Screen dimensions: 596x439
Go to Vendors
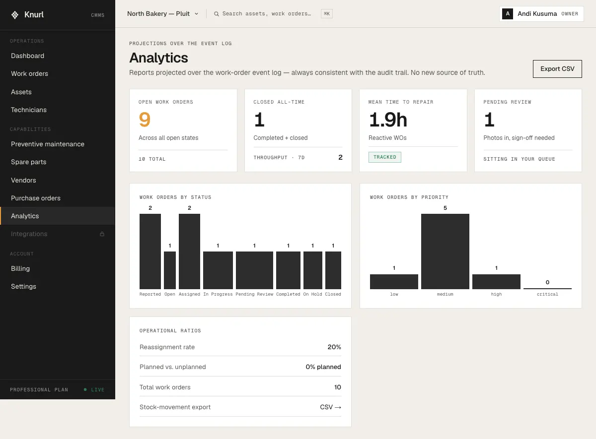[58, 180]
